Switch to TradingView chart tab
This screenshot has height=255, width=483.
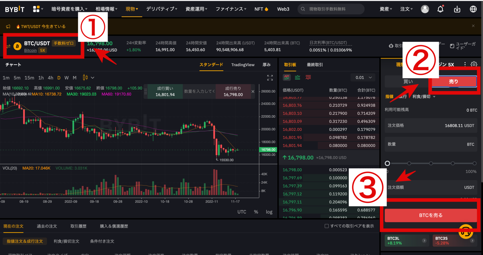(243, 65)
